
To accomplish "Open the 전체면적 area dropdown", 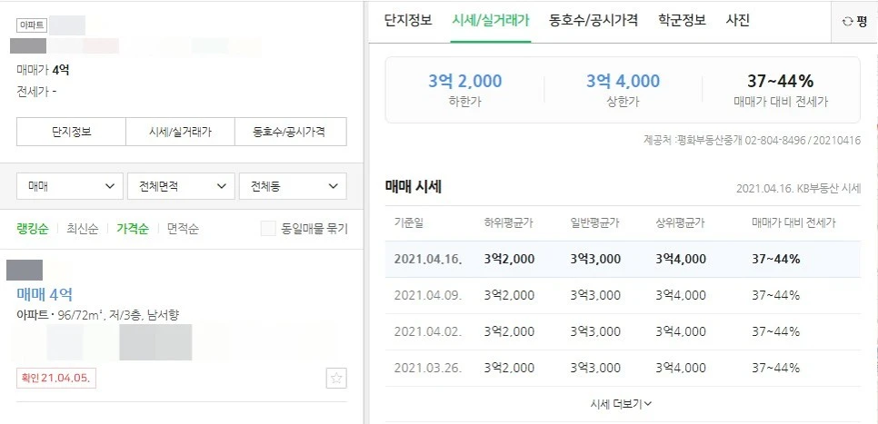I will click(181, 186).
